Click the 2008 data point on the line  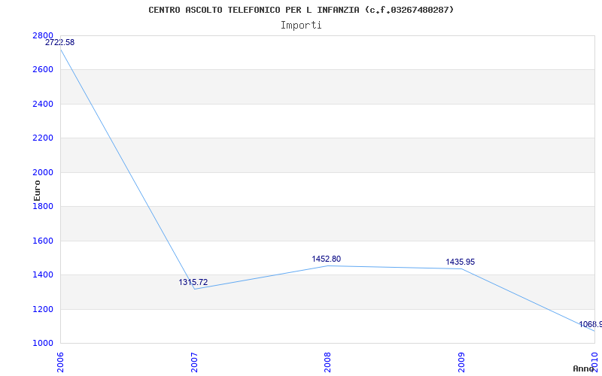(328, 265)
